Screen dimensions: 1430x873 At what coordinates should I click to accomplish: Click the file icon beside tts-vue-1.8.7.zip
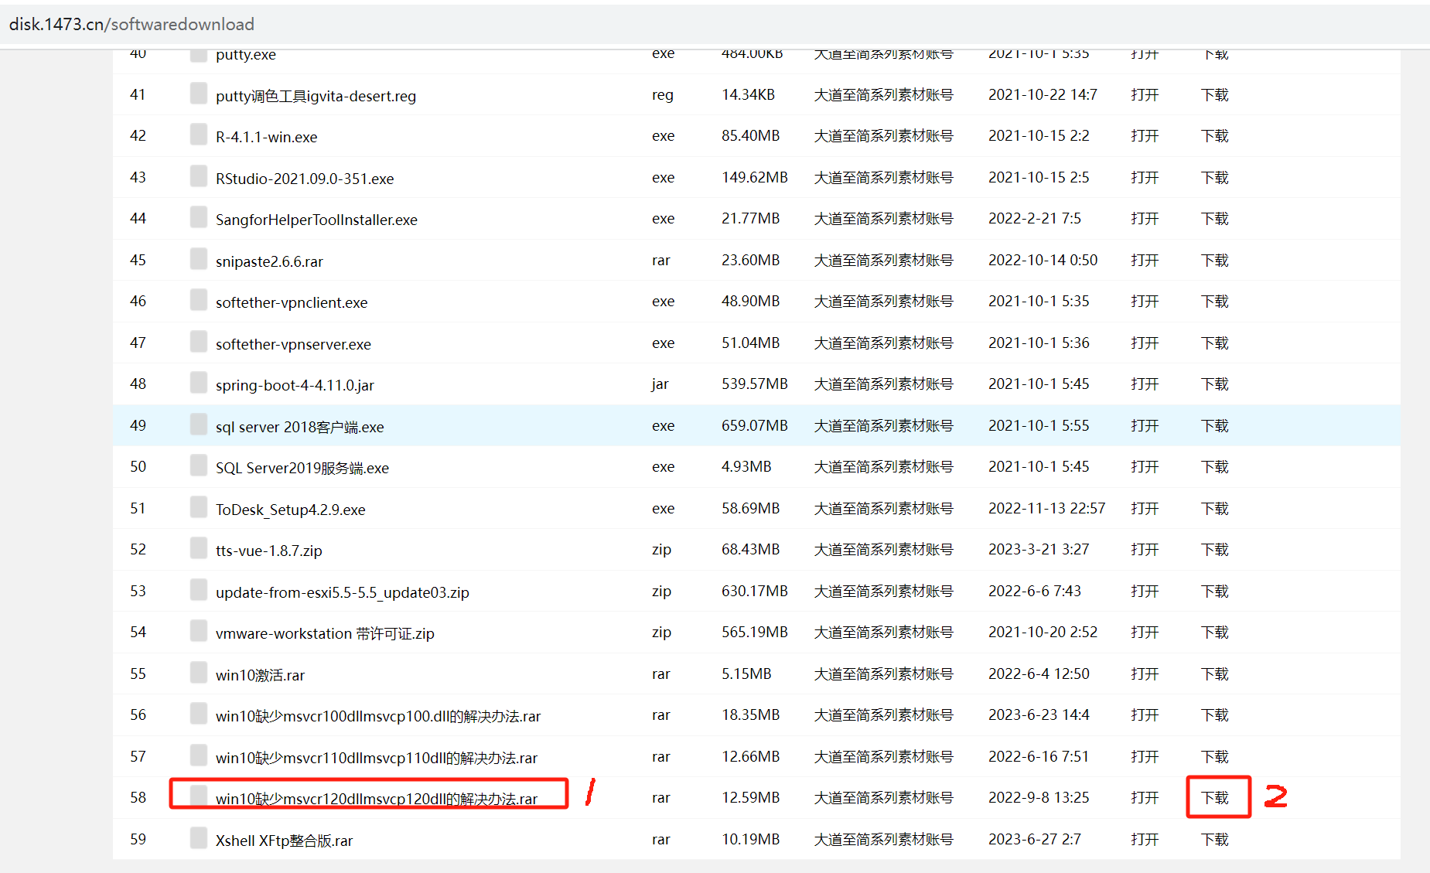tap(199, 548)
